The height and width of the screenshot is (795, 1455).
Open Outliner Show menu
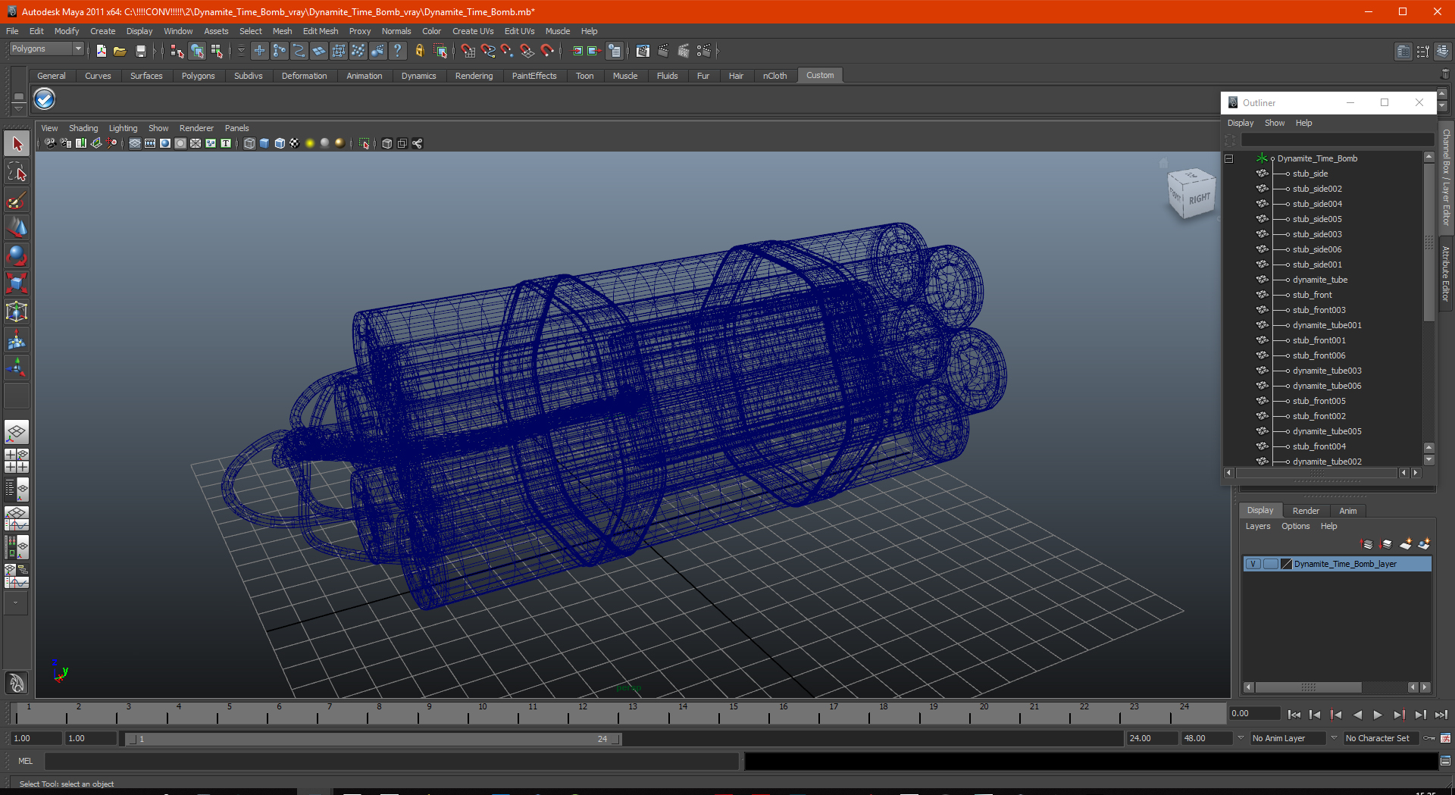pos(1274,123)
